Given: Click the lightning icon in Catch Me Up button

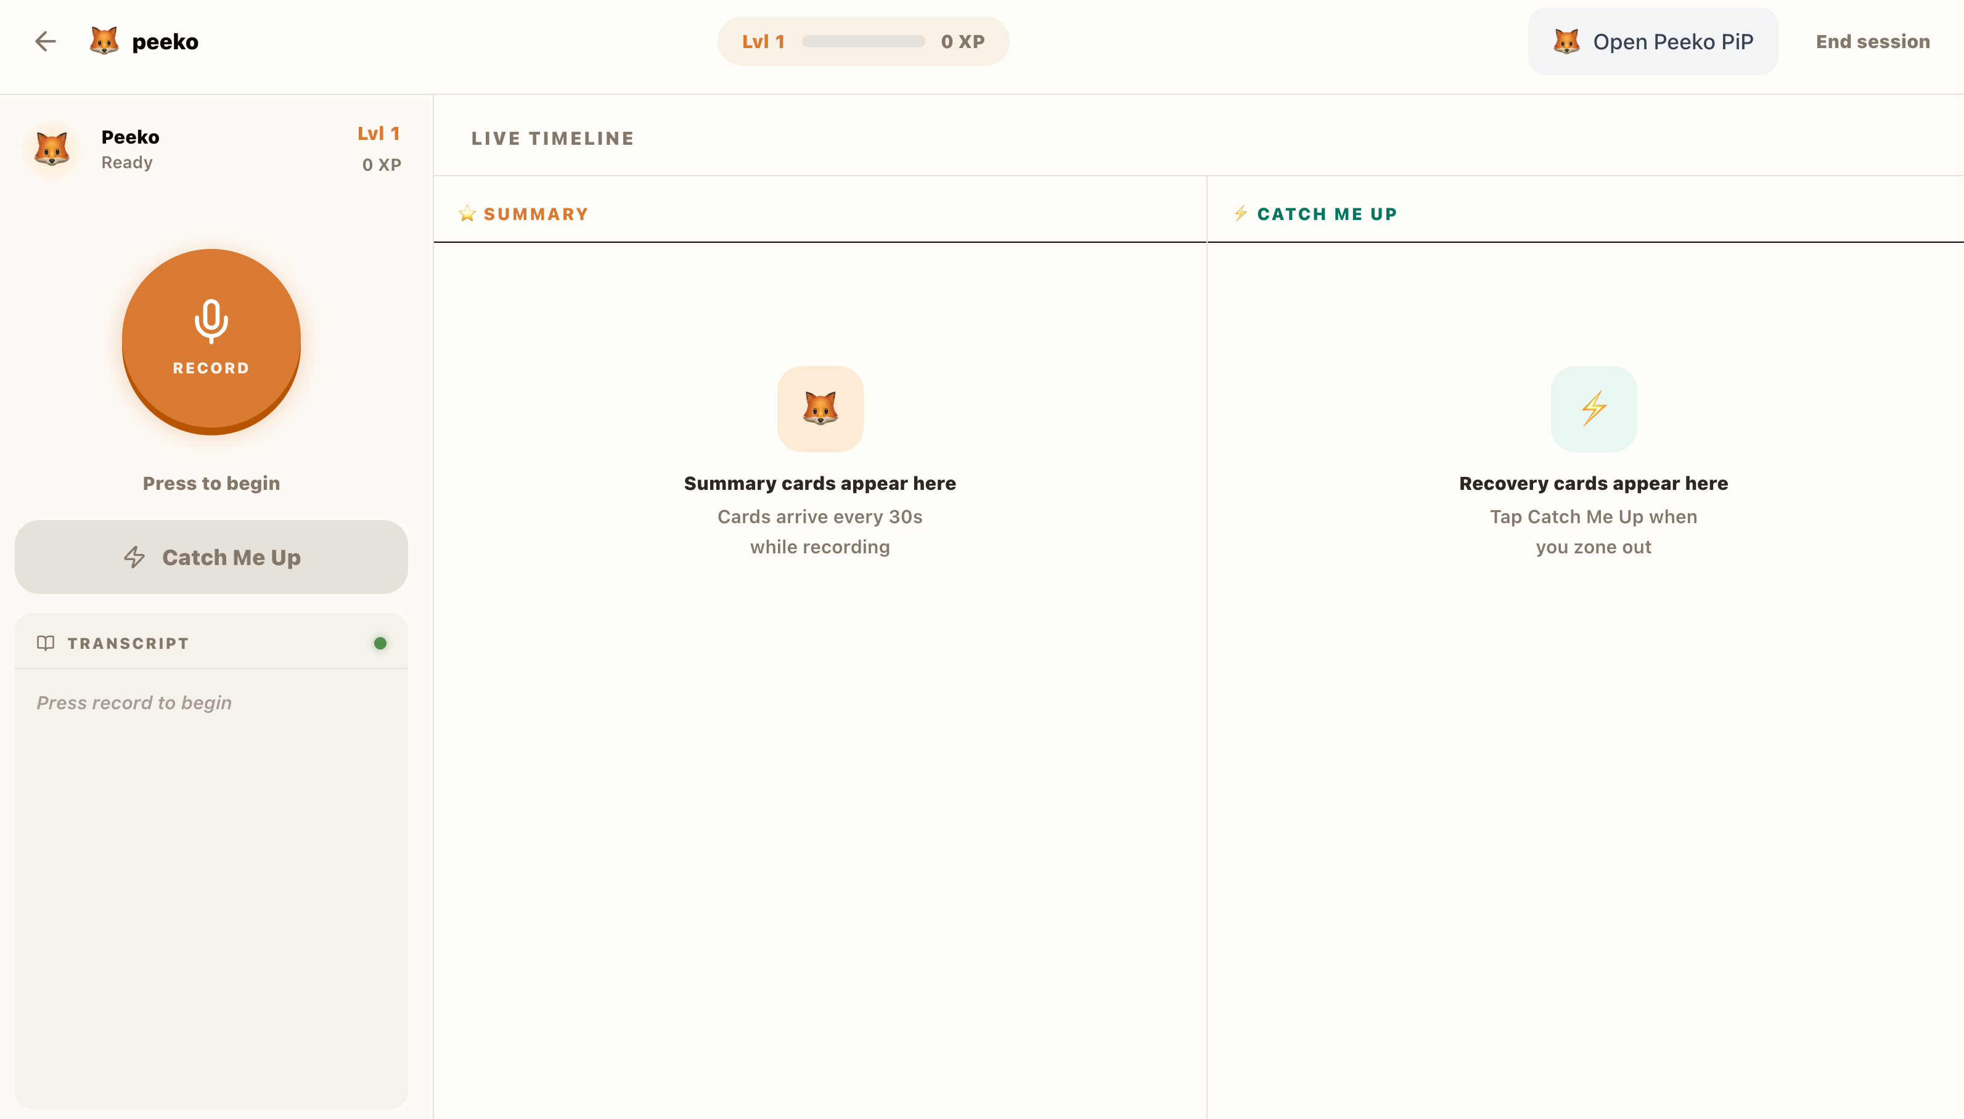Looking at the screenshot, I should point(134,557).
